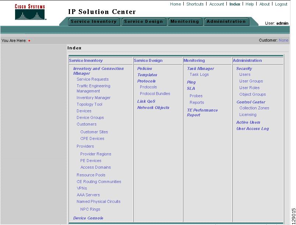Open the Devices link

coord(84,111)
